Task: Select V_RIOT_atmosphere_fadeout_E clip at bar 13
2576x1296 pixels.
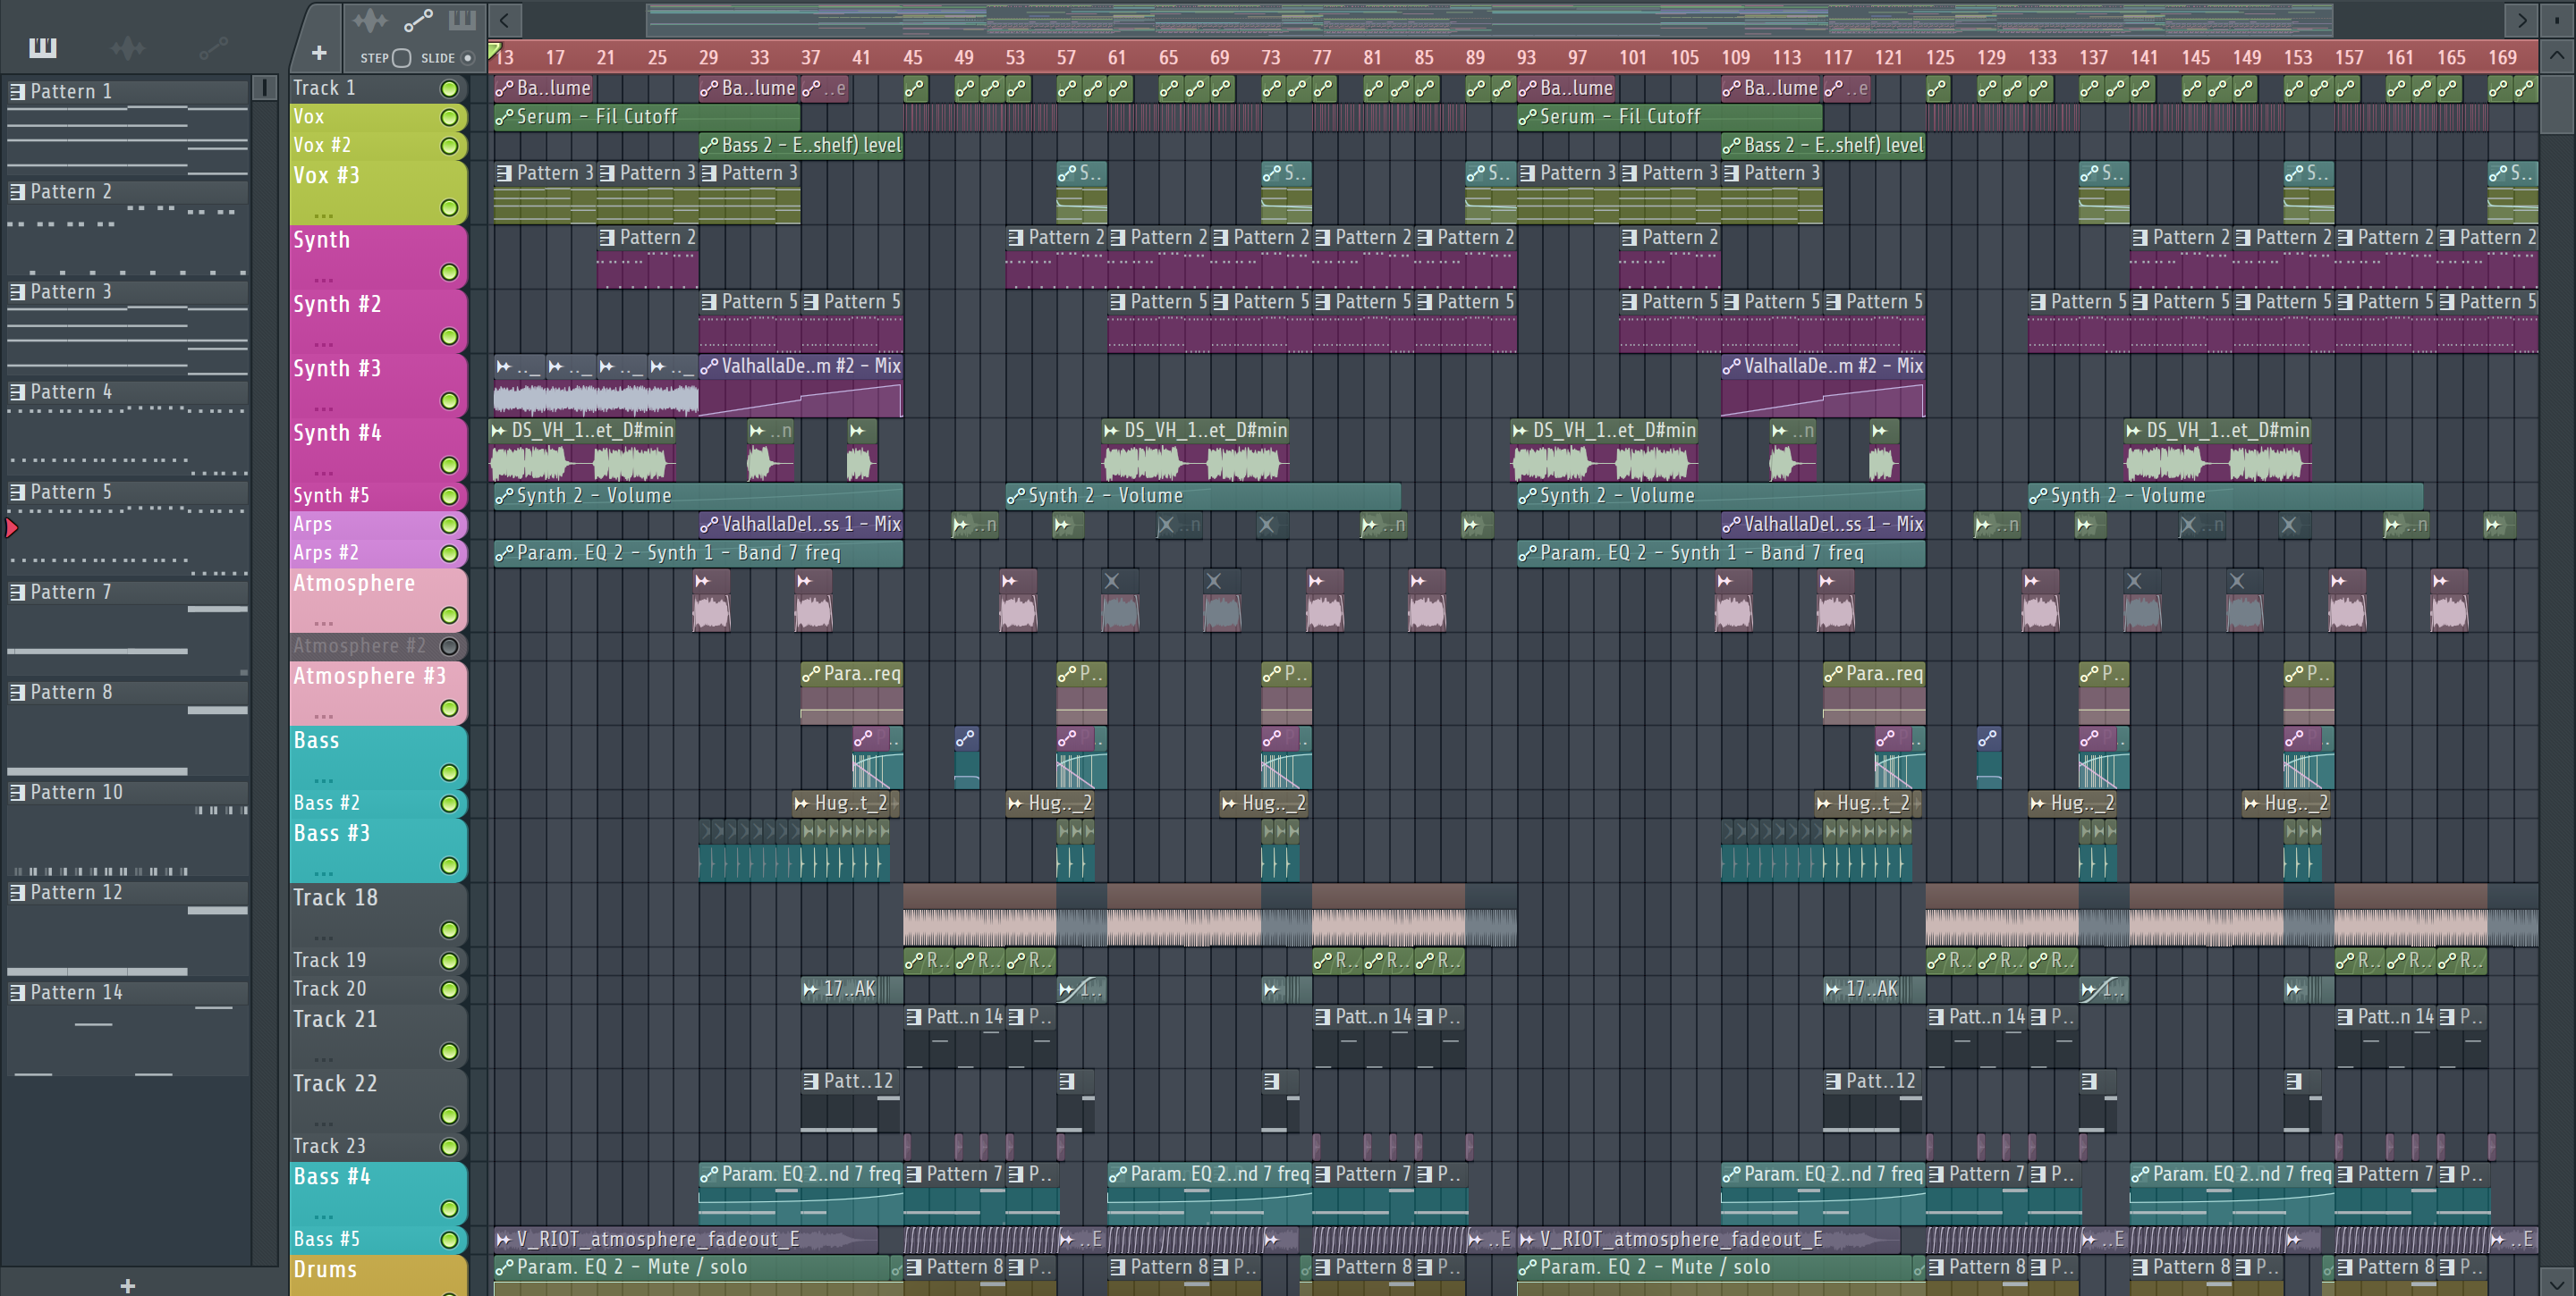Action: tap(685, 1239)
